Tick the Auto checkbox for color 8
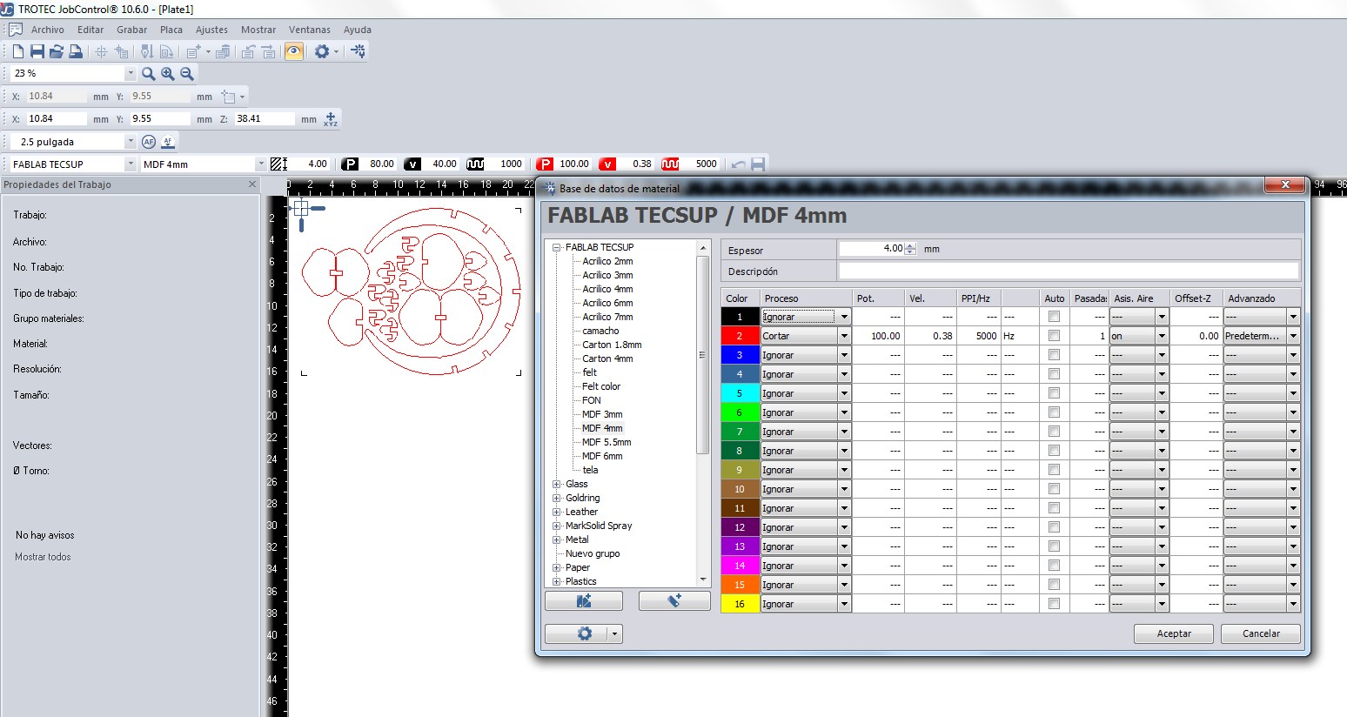Image resolution: width=1347 pixels, height=717 pixels. point(1055,451)
